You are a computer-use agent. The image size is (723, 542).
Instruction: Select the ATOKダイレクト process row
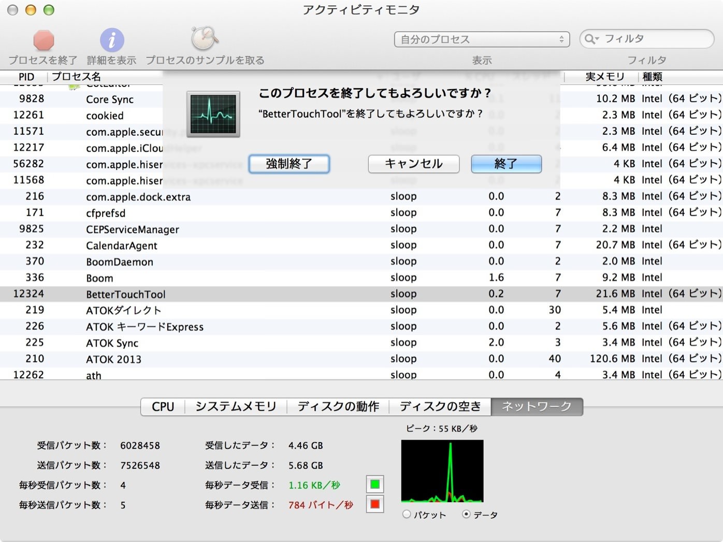[361, 310]
